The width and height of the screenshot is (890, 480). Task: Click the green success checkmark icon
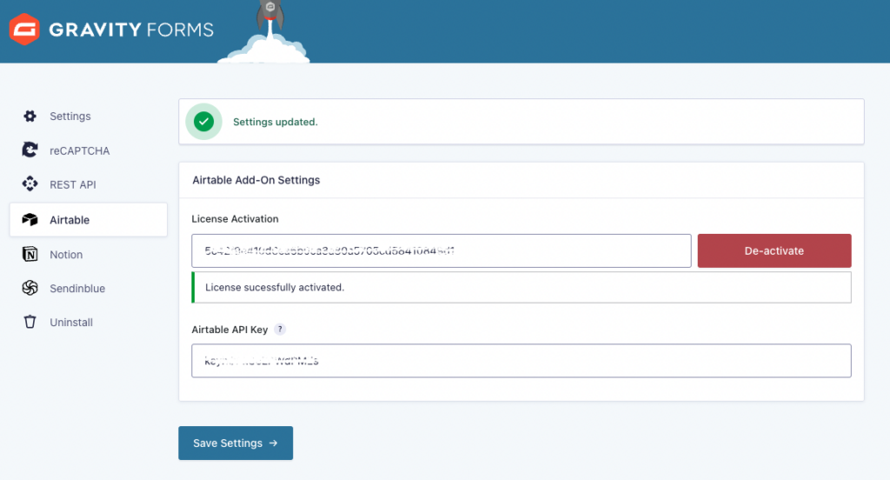pos(204,122)
